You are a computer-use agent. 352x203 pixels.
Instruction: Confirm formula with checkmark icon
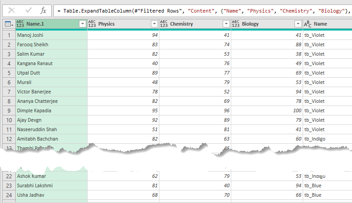point(28,10)
